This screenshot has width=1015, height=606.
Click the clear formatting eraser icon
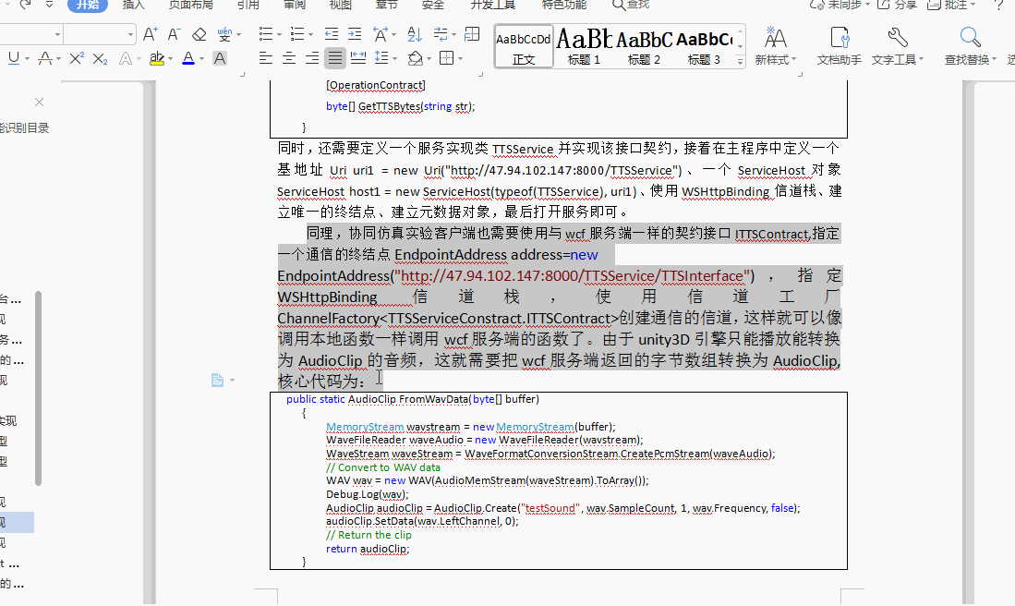(x=199, y=34)
